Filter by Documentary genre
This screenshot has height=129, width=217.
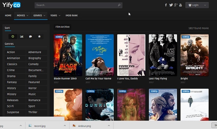tap(37, 70)
